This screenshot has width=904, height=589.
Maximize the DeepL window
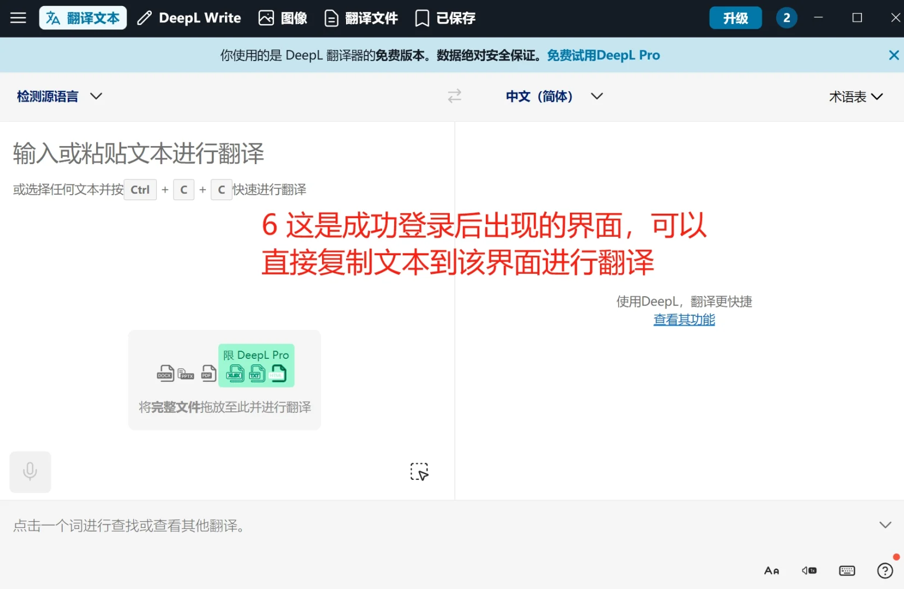click(x=857, y=18)
